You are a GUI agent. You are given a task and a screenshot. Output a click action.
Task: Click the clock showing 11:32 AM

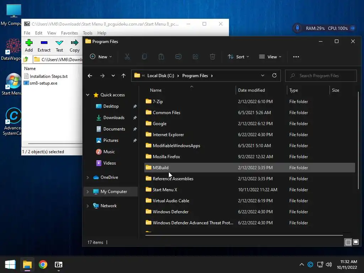348,262
